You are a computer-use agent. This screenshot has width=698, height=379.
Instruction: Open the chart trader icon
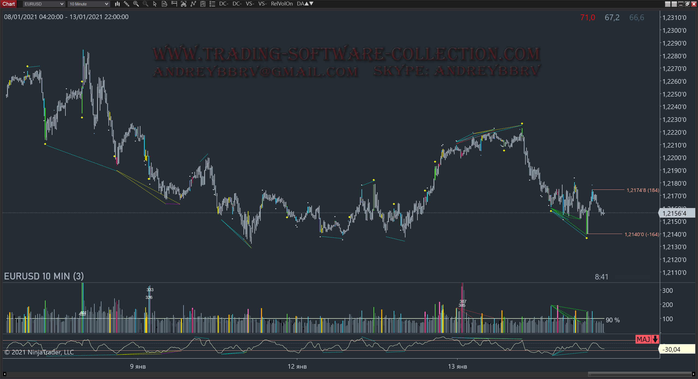pyautogui.click(x=174, y=4)
